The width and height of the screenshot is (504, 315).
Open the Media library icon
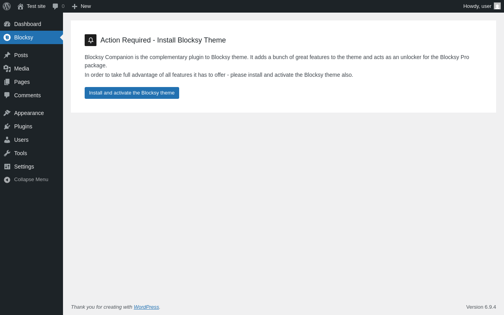[7, 69]
